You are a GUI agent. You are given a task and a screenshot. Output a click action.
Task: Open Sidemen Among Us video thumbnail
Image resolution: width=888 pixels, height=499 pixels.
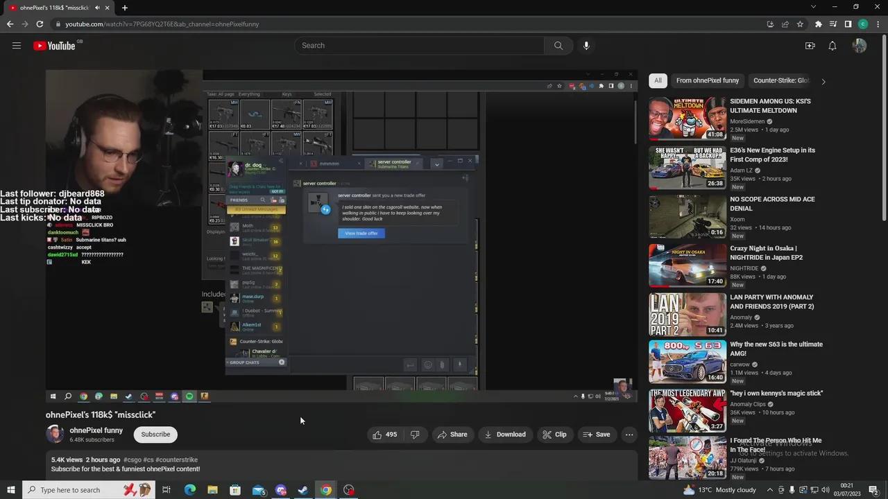click(x=688, y=119)
